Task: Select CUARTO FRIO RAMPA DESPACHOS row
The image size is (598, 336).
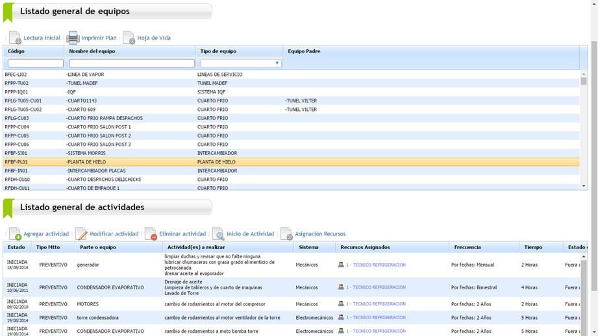Action: point(292,118)
